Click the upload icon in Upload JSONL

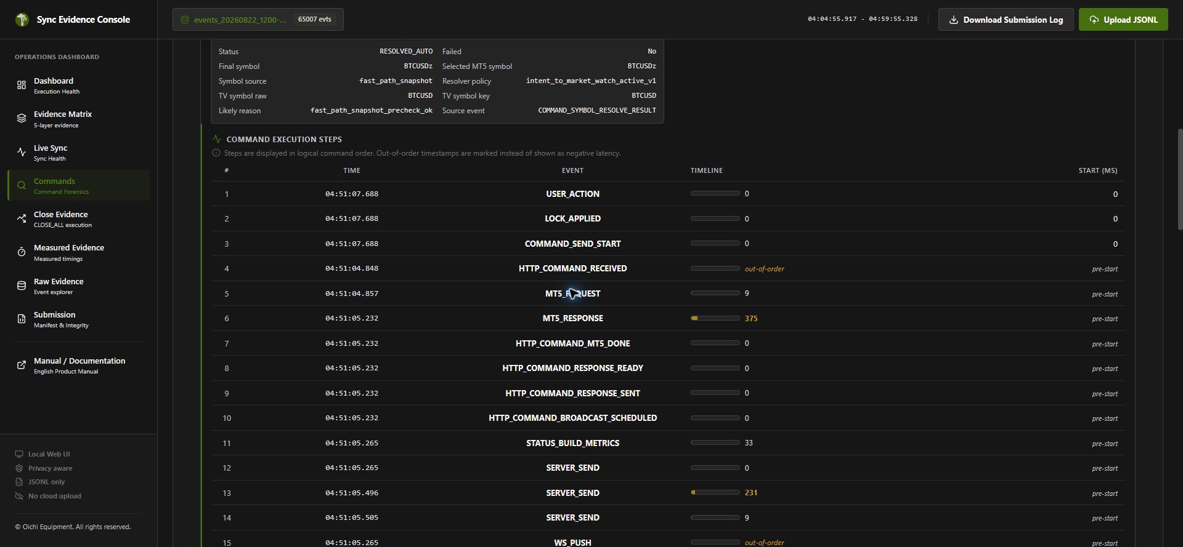coord(1094,20)
